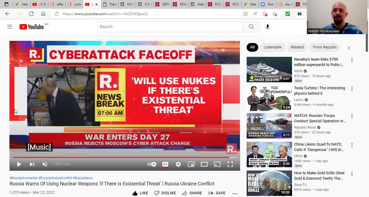The height and width of the screenshot is (197, 369).
Task: Share the video
Action: pos(192,193)
